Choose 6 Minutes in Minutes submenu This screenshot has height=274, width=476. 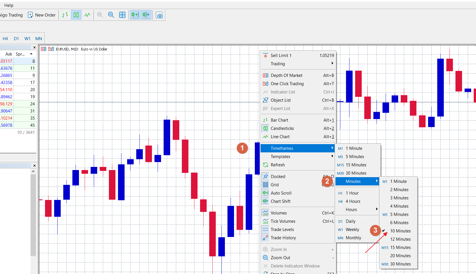point(398,223)
